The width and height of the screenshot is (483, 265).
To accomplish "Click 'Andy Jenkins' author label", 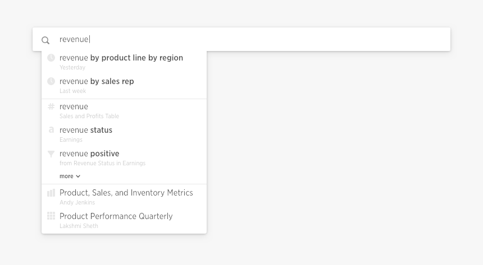I will 77,202.
